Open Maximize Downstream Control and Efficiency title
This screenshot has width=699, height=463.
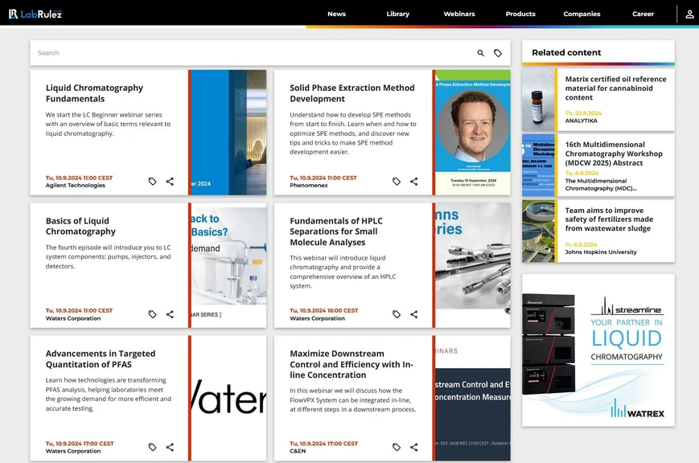(352, 364)
